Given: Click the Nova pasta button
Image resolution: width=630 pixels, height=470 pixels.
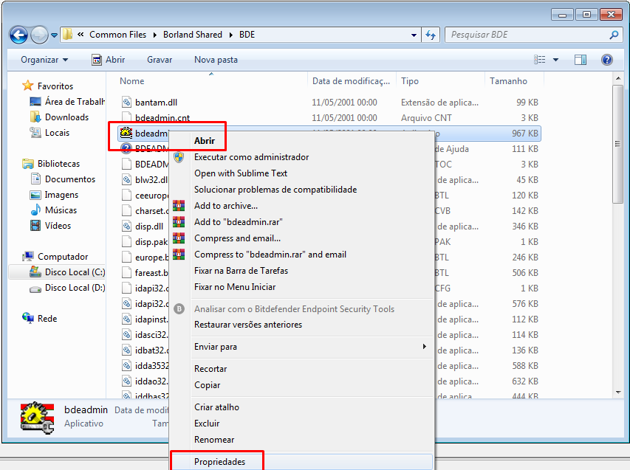Looking at the screenshot, I should (x=216, y=60).
